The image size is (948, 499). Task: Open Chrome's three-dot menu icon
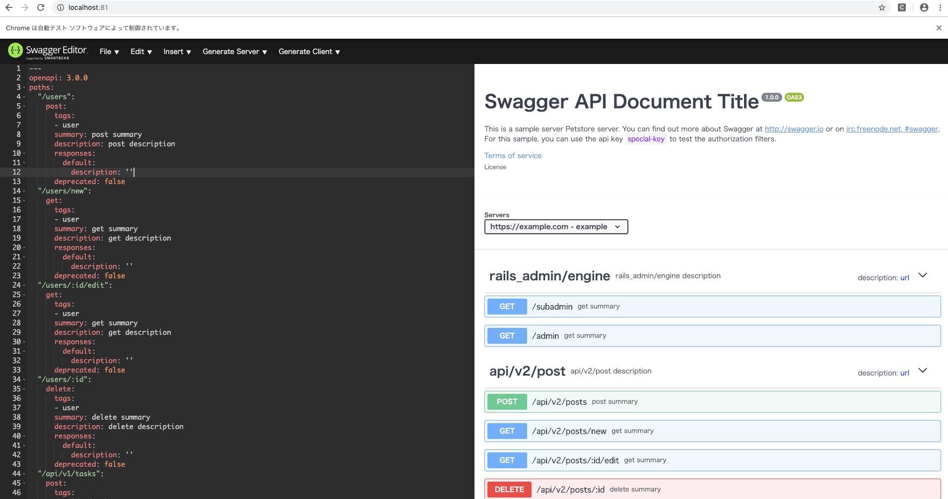click(x=940, y=7)
